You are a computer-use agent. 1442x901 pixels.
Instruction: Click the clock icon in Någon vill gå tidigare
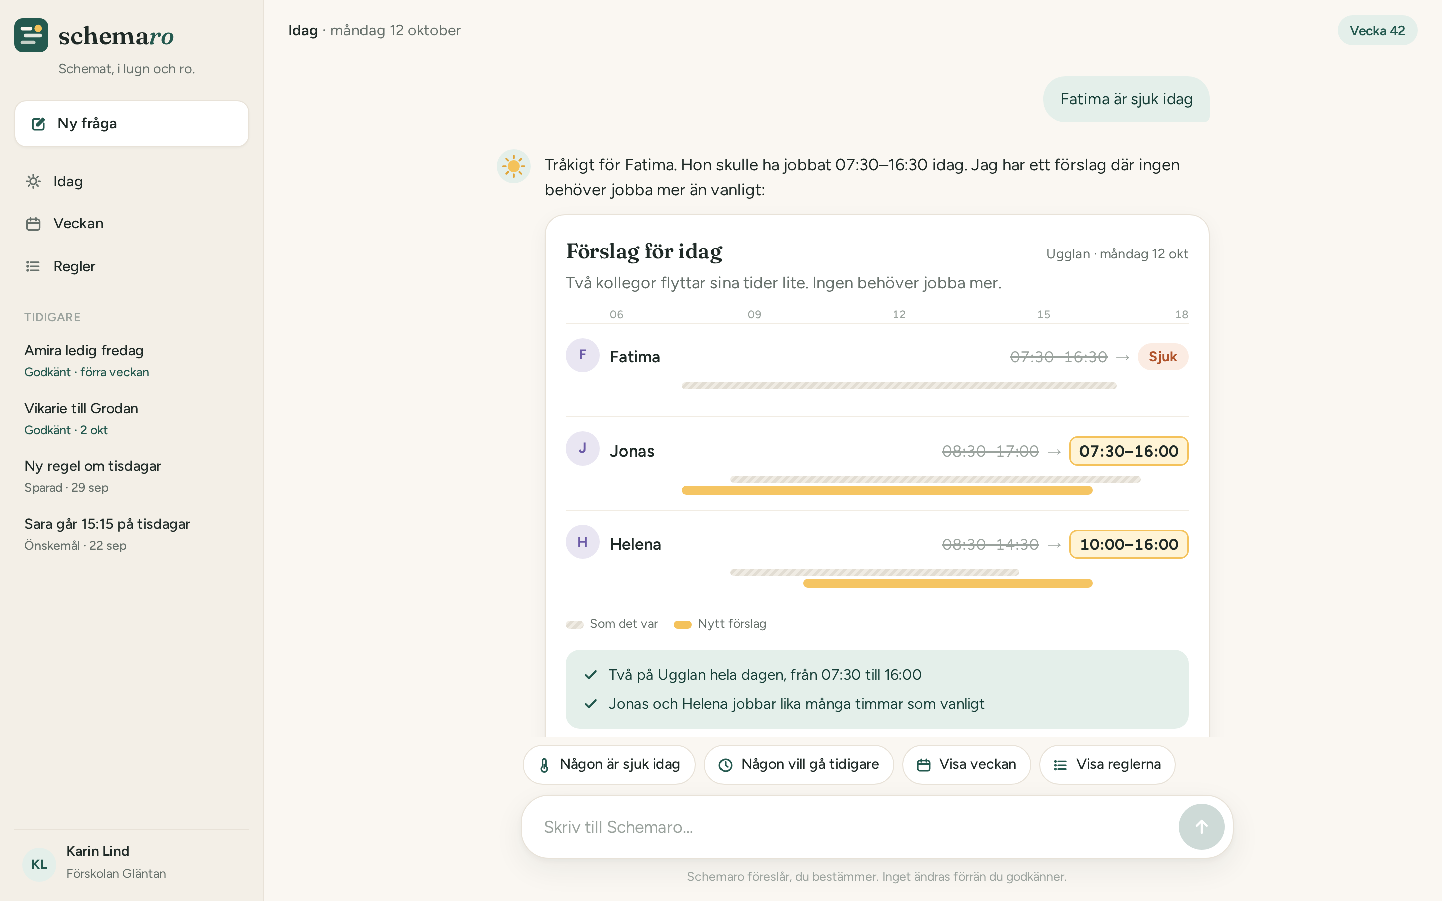pyautogui.click(x=725, y=765)
